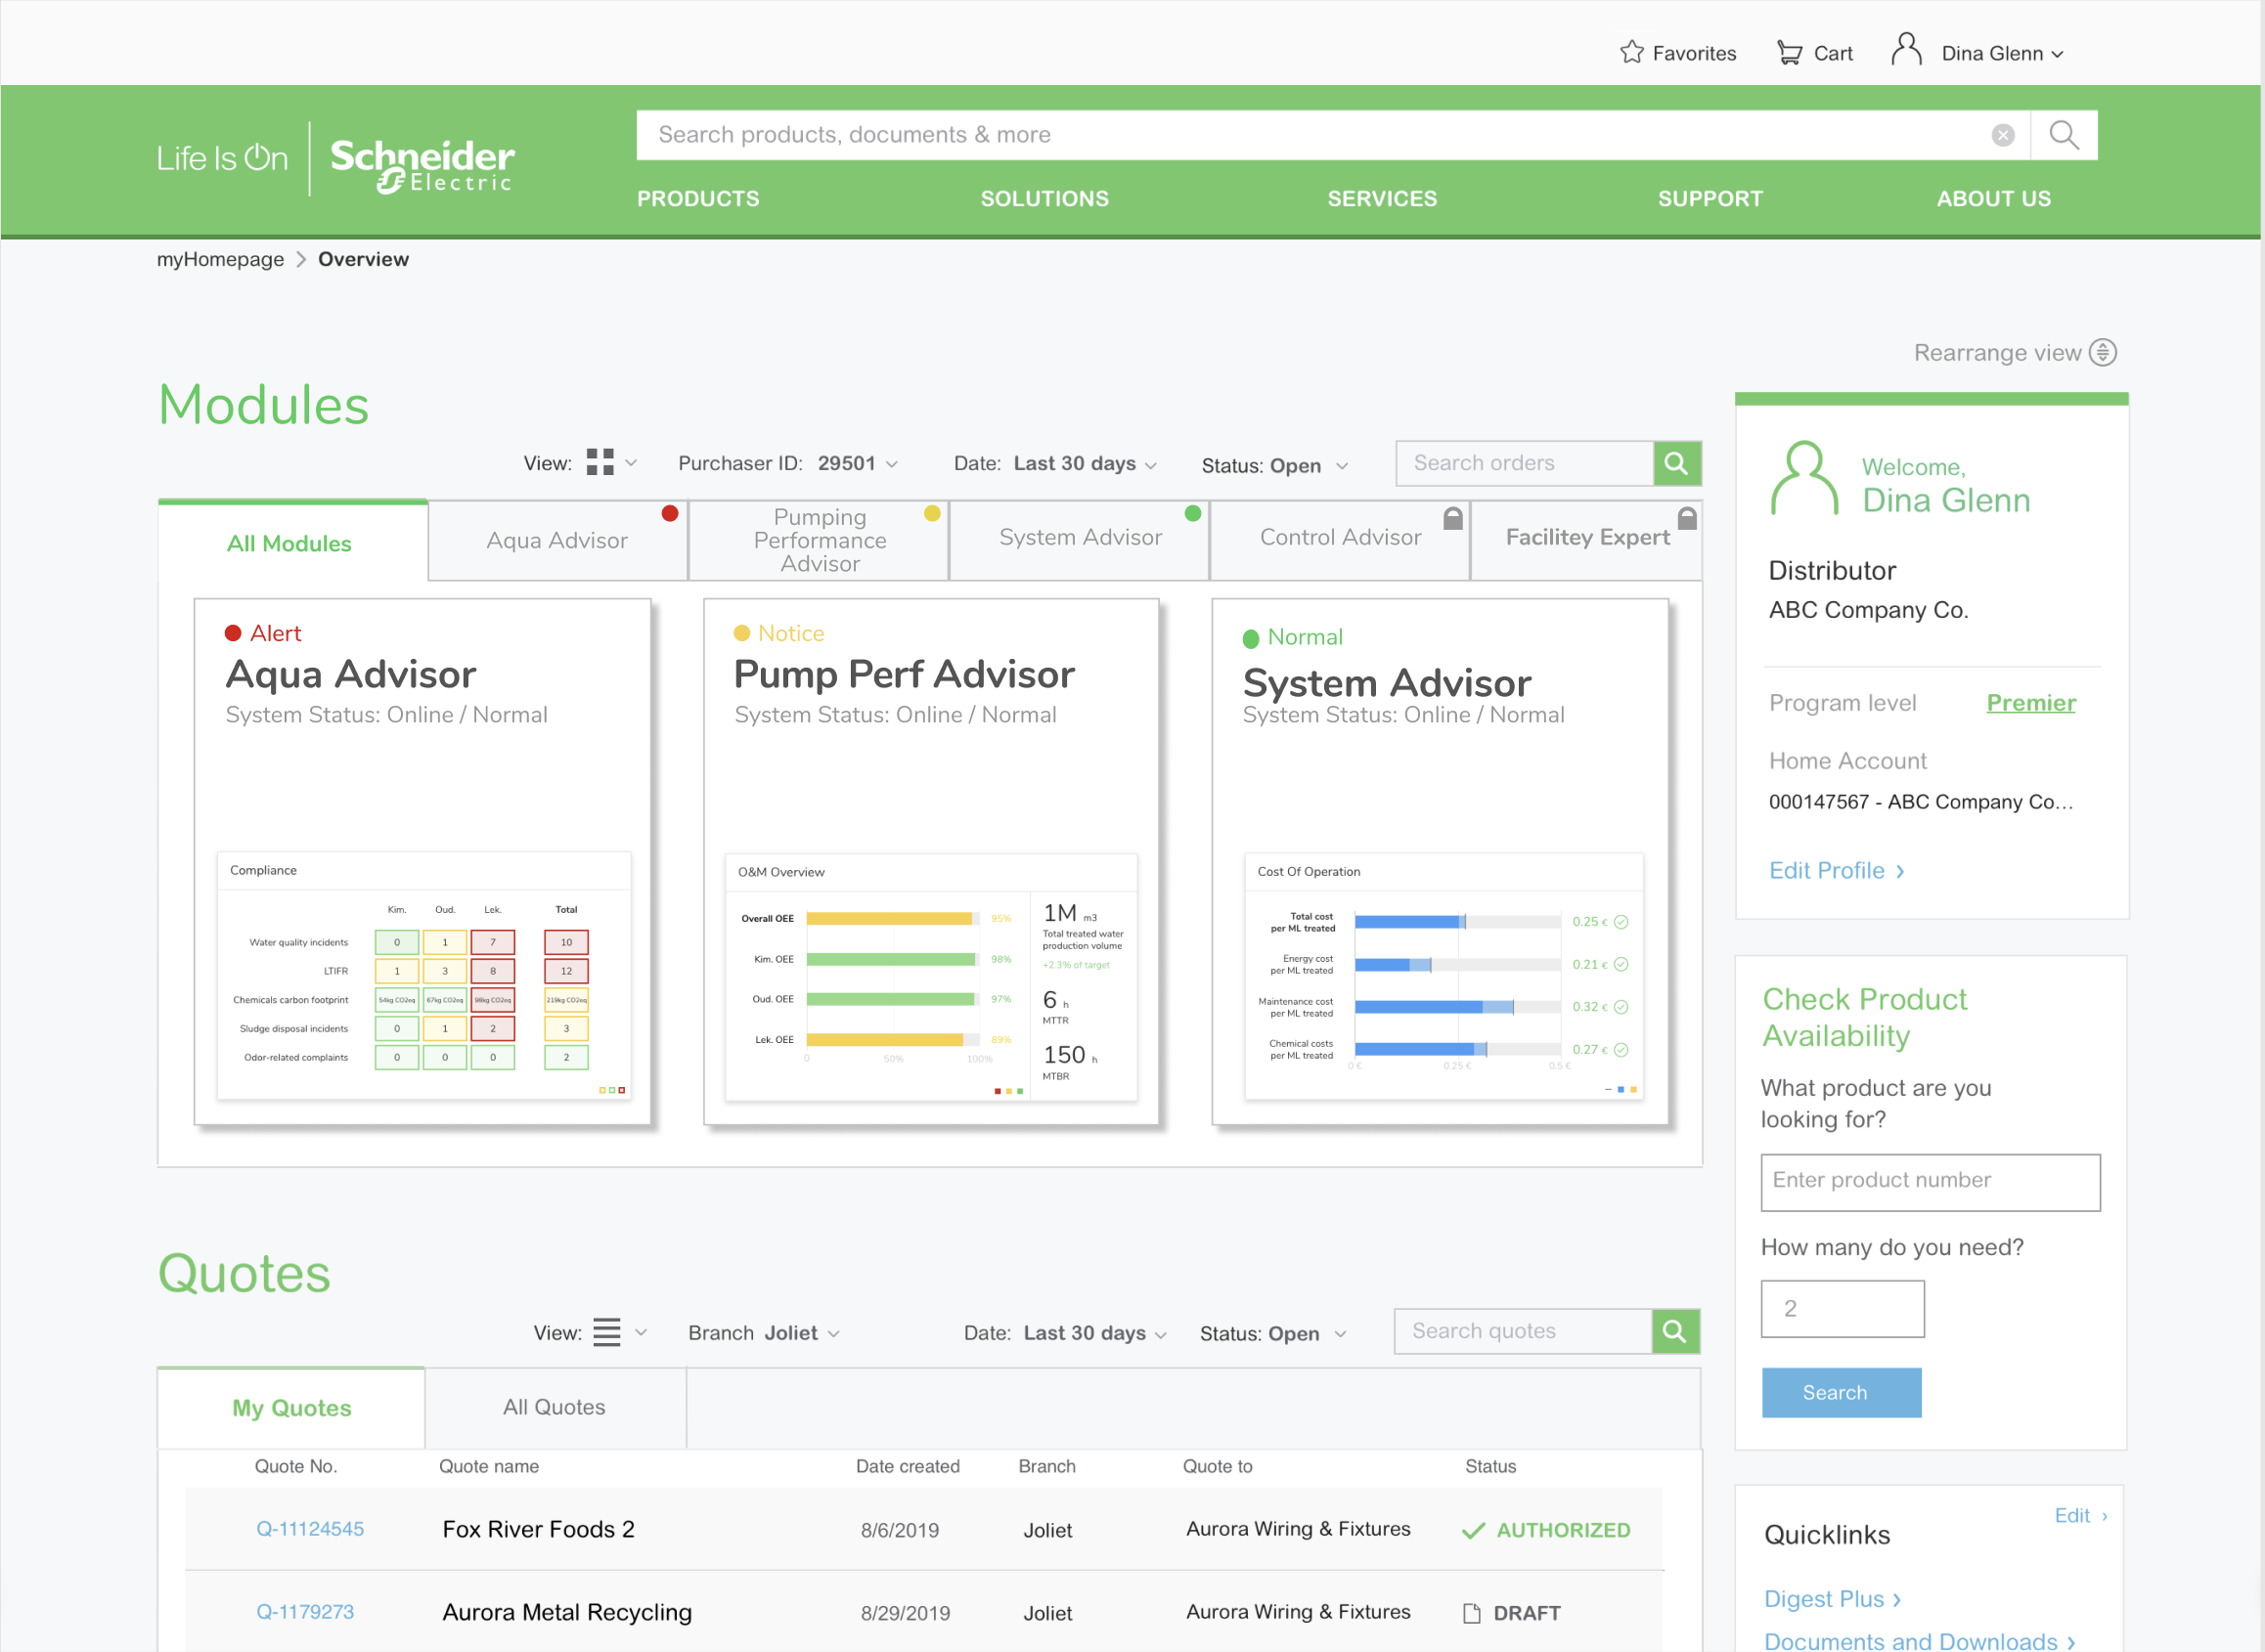Click the lock icon on Facilitey Expert tab

point(1688,518)
